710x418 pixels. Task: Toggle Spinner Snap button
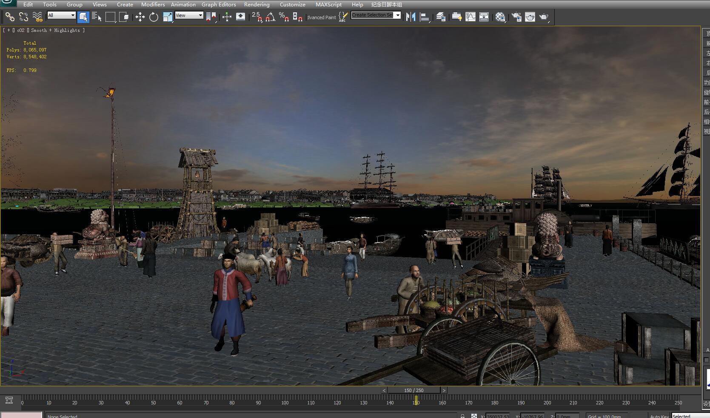point(297,17)
